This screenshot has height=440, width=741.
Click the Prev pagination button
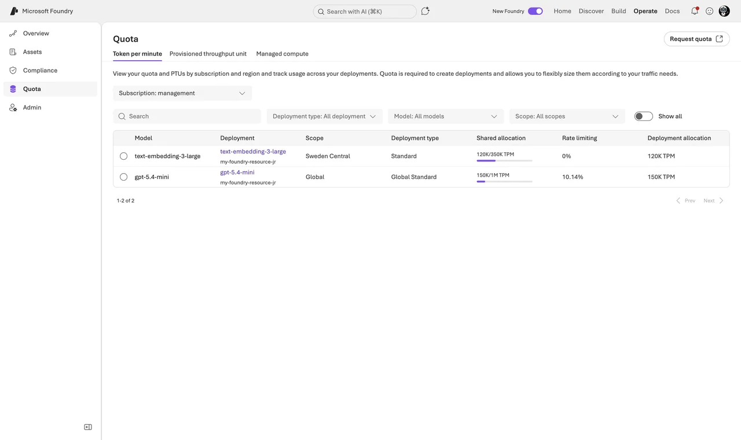coord(685,201)
